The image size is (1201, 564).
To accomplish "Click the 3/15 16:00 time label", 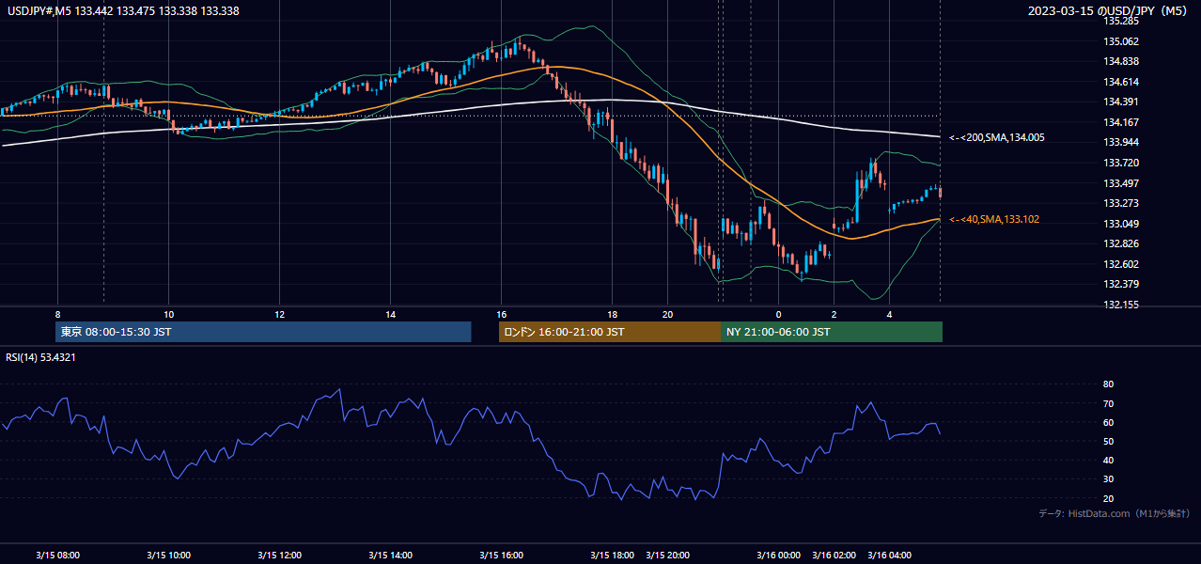I will pos(501,555).
